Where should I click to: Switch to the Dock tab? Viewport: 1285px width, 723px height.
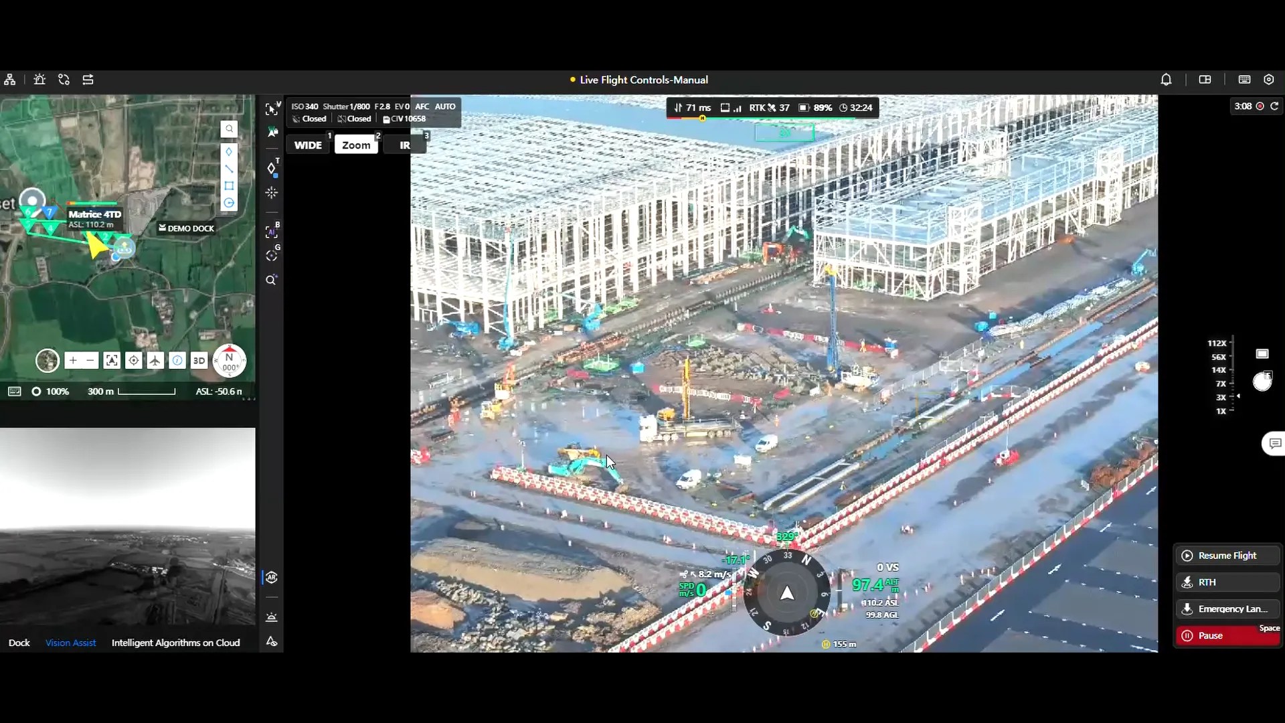tap(19, 643)
